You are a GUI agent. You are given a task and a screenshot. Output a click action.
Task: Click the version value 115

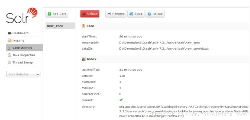122,76
